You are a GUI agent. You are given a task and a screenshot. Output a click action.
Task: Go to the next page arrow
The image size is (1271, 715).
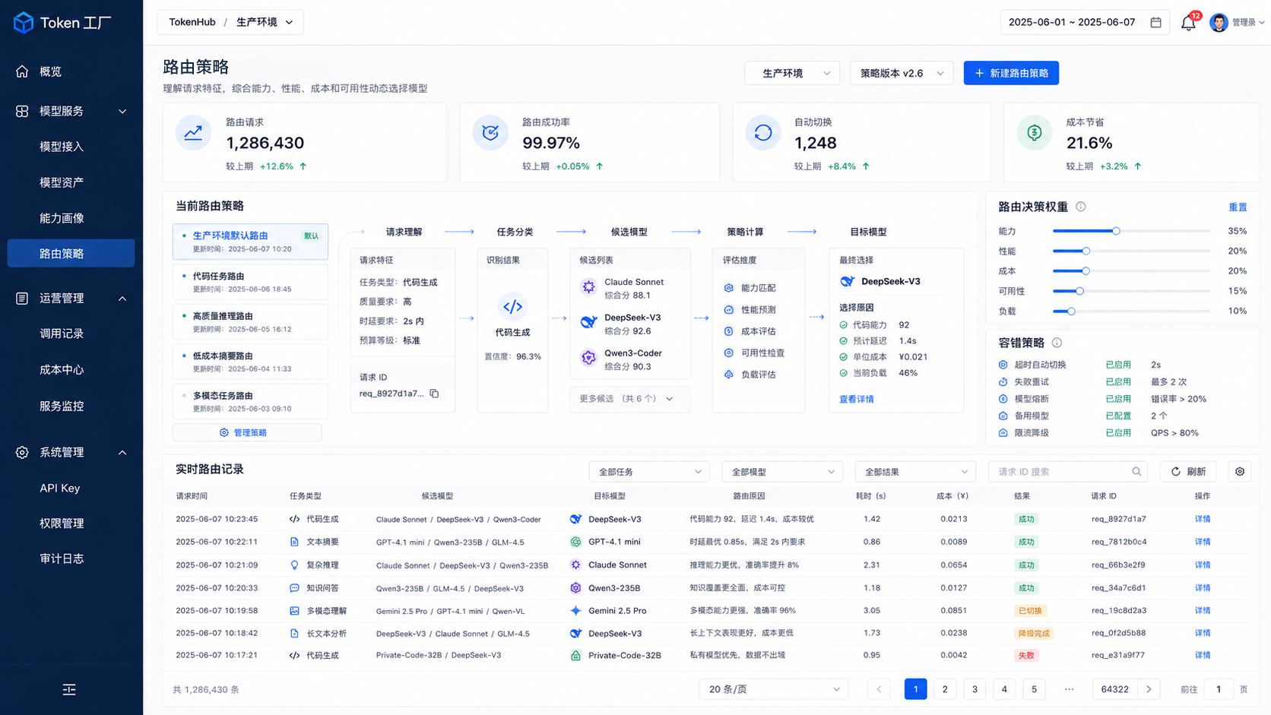coord(1149,689)
